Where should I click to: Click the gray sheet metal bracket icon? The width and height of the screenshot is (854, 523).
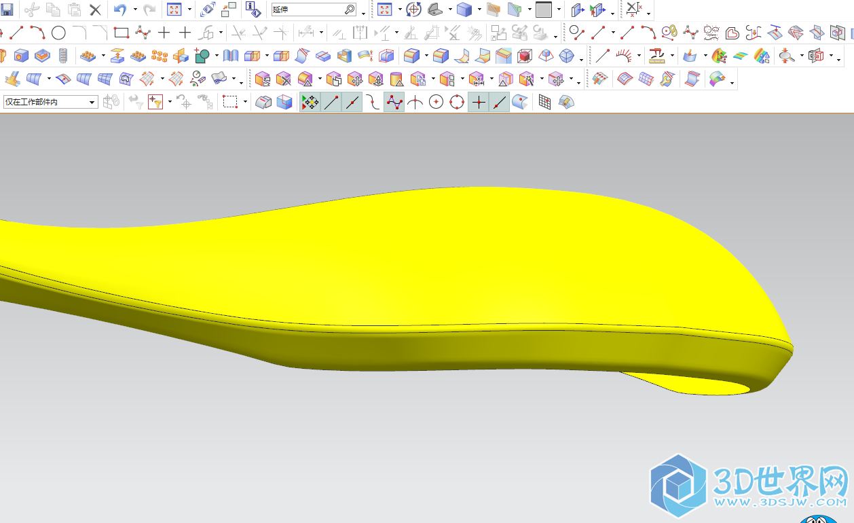436,10
